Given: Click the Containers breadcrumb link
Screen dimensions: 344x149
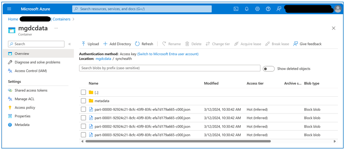Looking at the screenshot, I should (61, 19).
